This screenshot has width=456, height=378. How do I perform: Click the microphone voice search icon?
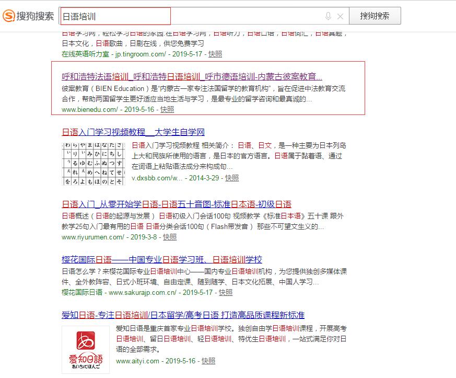point(329,16)
